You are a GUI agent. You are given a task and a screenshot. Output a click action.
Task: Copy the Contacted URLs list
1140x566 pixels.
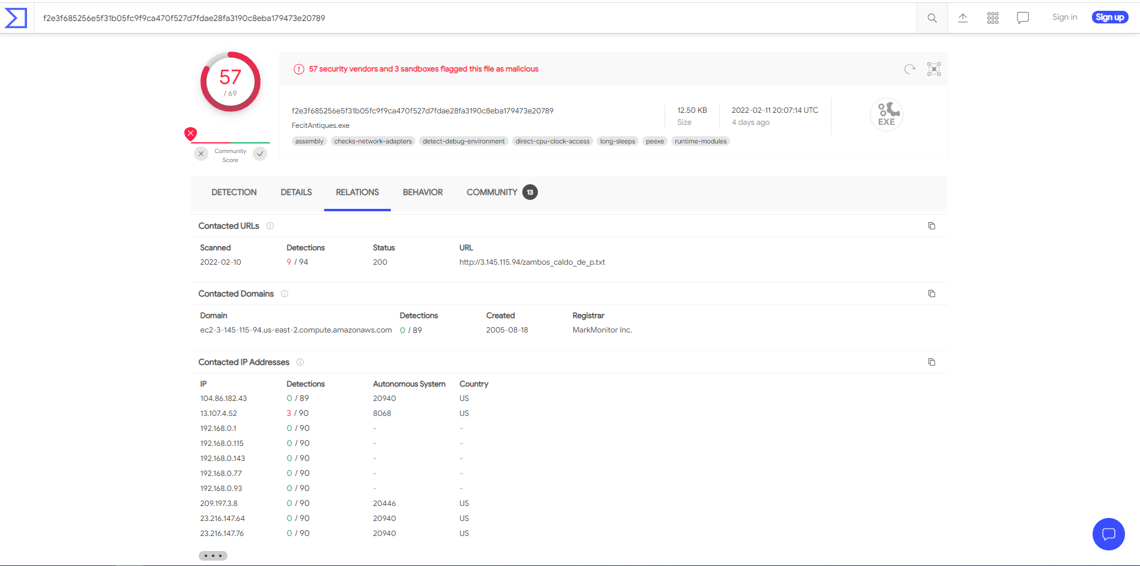(x=931, y=226)
